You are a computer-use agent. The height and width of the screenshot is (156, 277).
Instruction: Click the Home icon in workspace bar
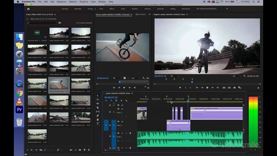tap(29, 9)
